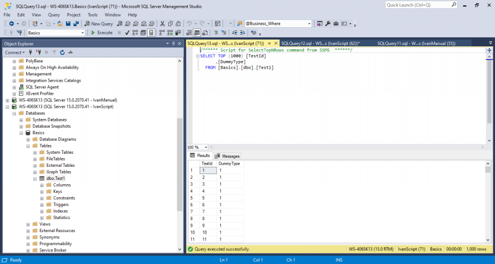Click Uncomment Selected Lines icon
This screenshot has height=264, width=495.
click(x=224, y=32)
